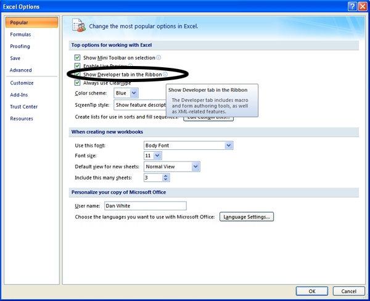The width and height of the screenshot is (370, 301).
Task: Open Language Settings
Action: point(247,216)
